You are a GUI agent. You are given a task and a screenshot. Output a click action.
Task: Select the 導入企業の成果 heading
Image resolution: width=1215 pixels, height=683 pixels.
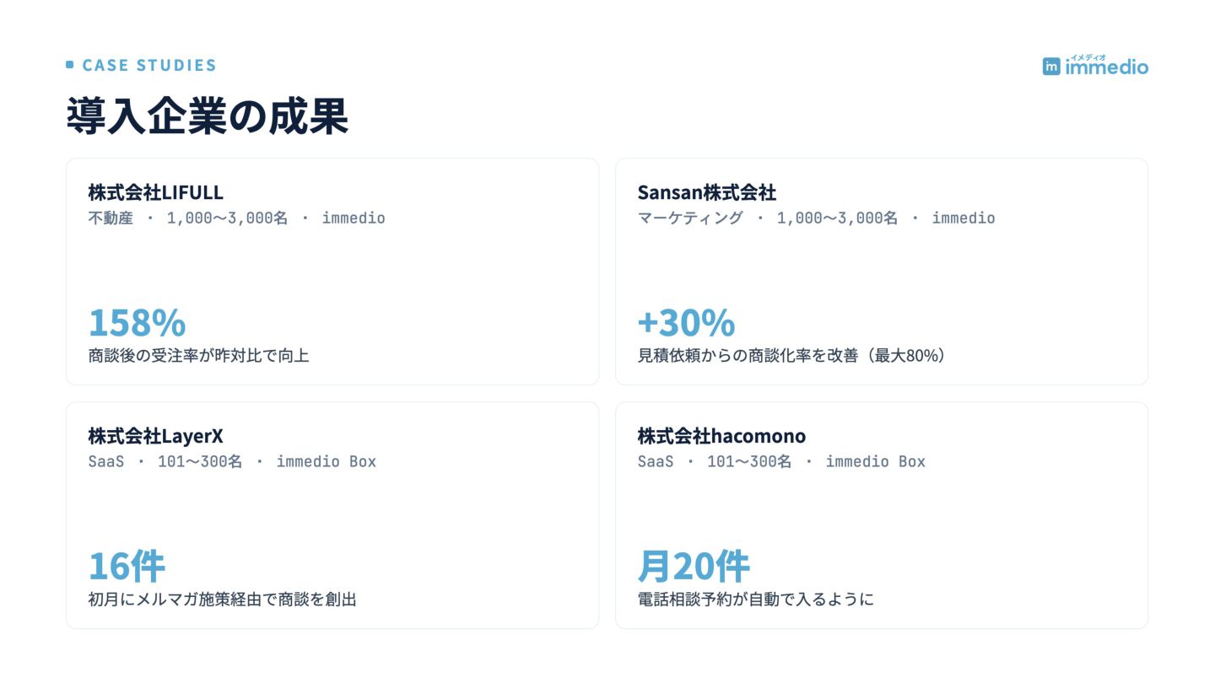point(208,116)
